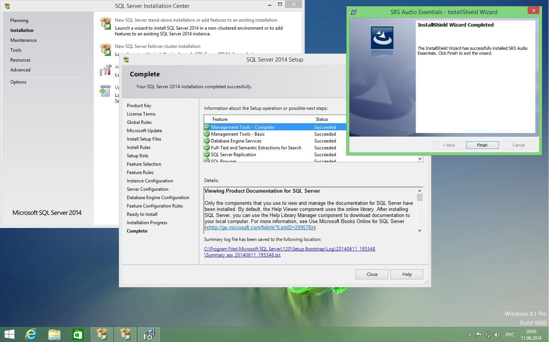Image resolution: width=549 pixels, height=342 pixels.
Task: Open Help in SQL Server Setup
Action: pos(407,274)
